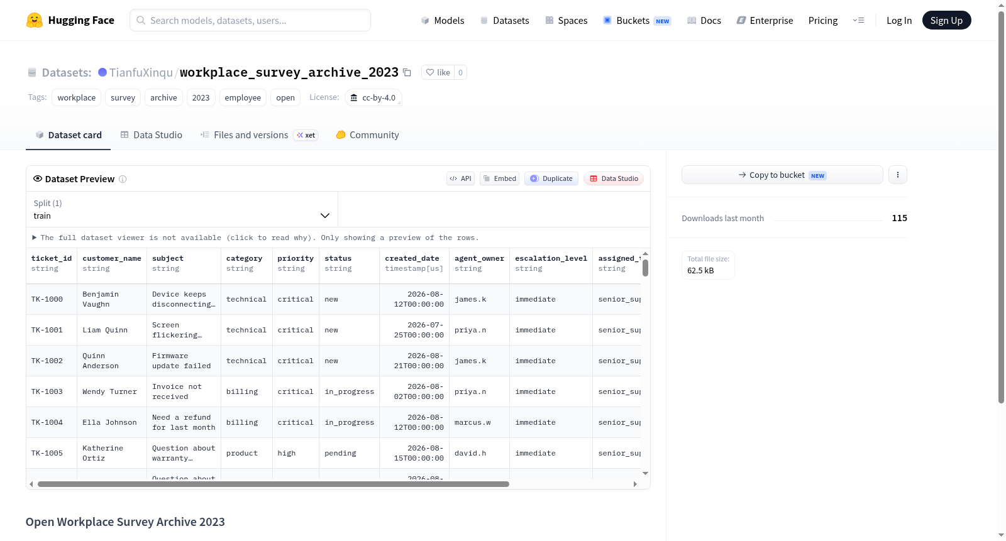The height and width of the screenshot is (541, 1006).
Task: Click the cc-by-4.0 license tag
Action: pyautogui.click(x=373, y=97)
